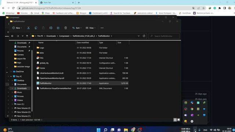Click the Share icon in Explorer toolbar
235x132 pixels.
pos(58,28)
